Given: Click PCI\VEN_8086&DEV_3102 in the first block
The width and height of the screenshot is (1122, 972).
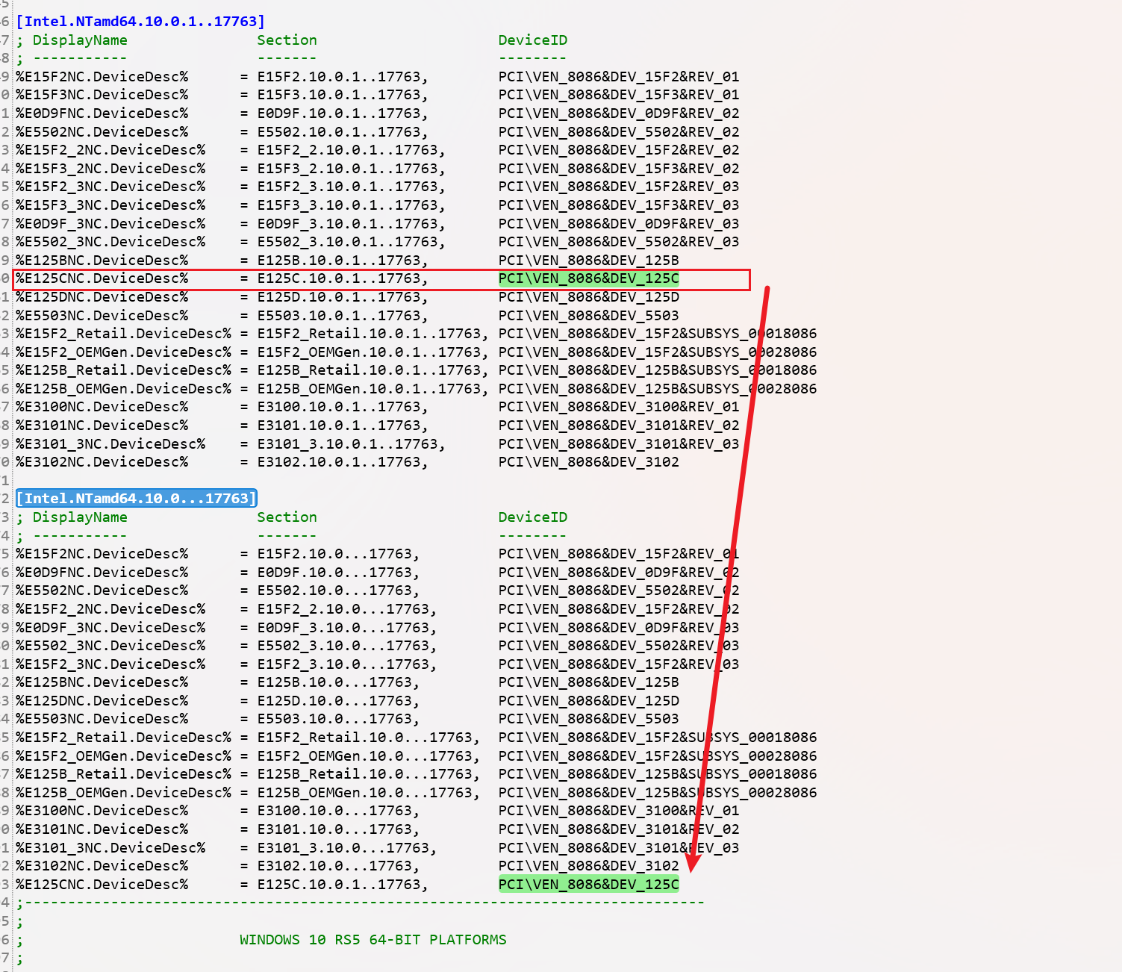Looking at the screenshot, I should [589, 462].
